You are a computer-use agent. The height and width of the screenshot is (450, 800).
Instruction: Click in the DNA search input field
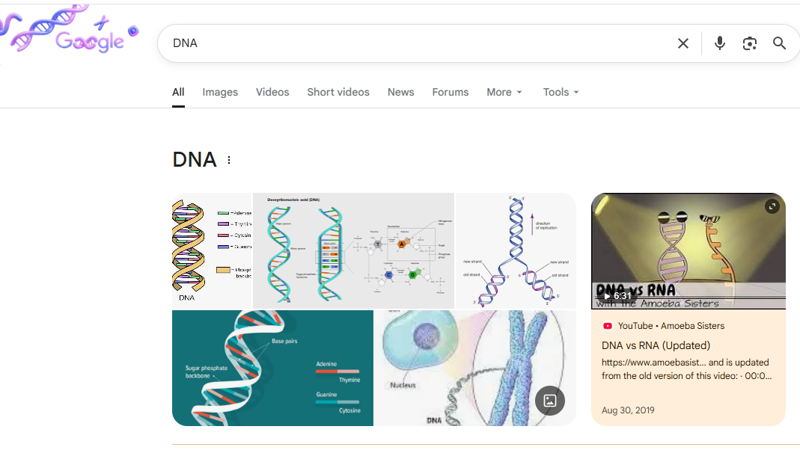412,43
